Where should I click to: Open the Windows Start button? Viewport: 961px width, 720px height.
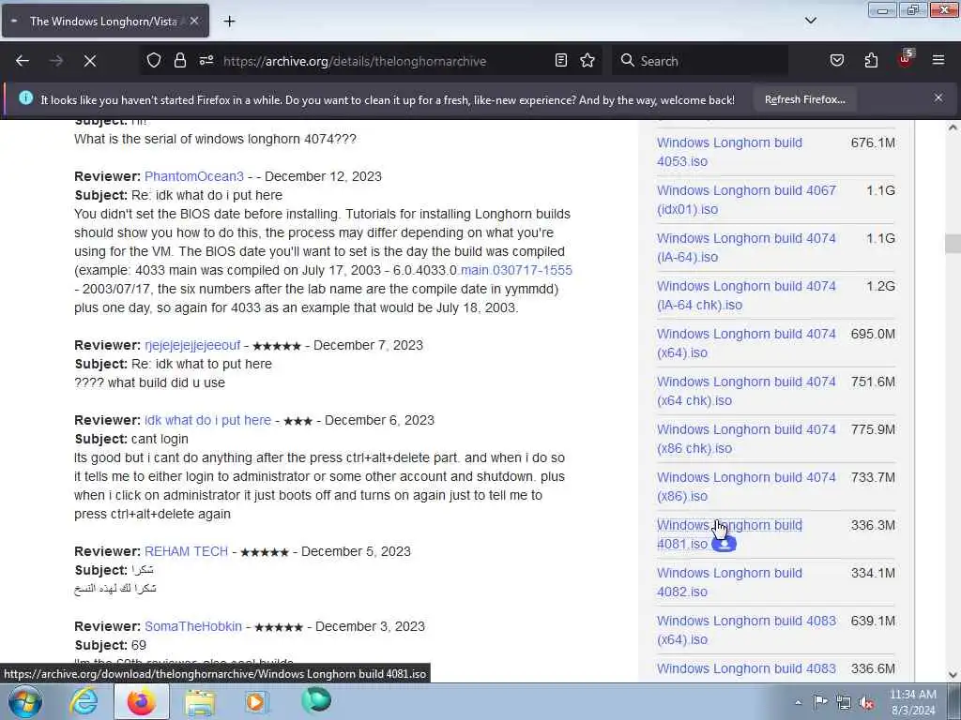click(x=25, y=701)
